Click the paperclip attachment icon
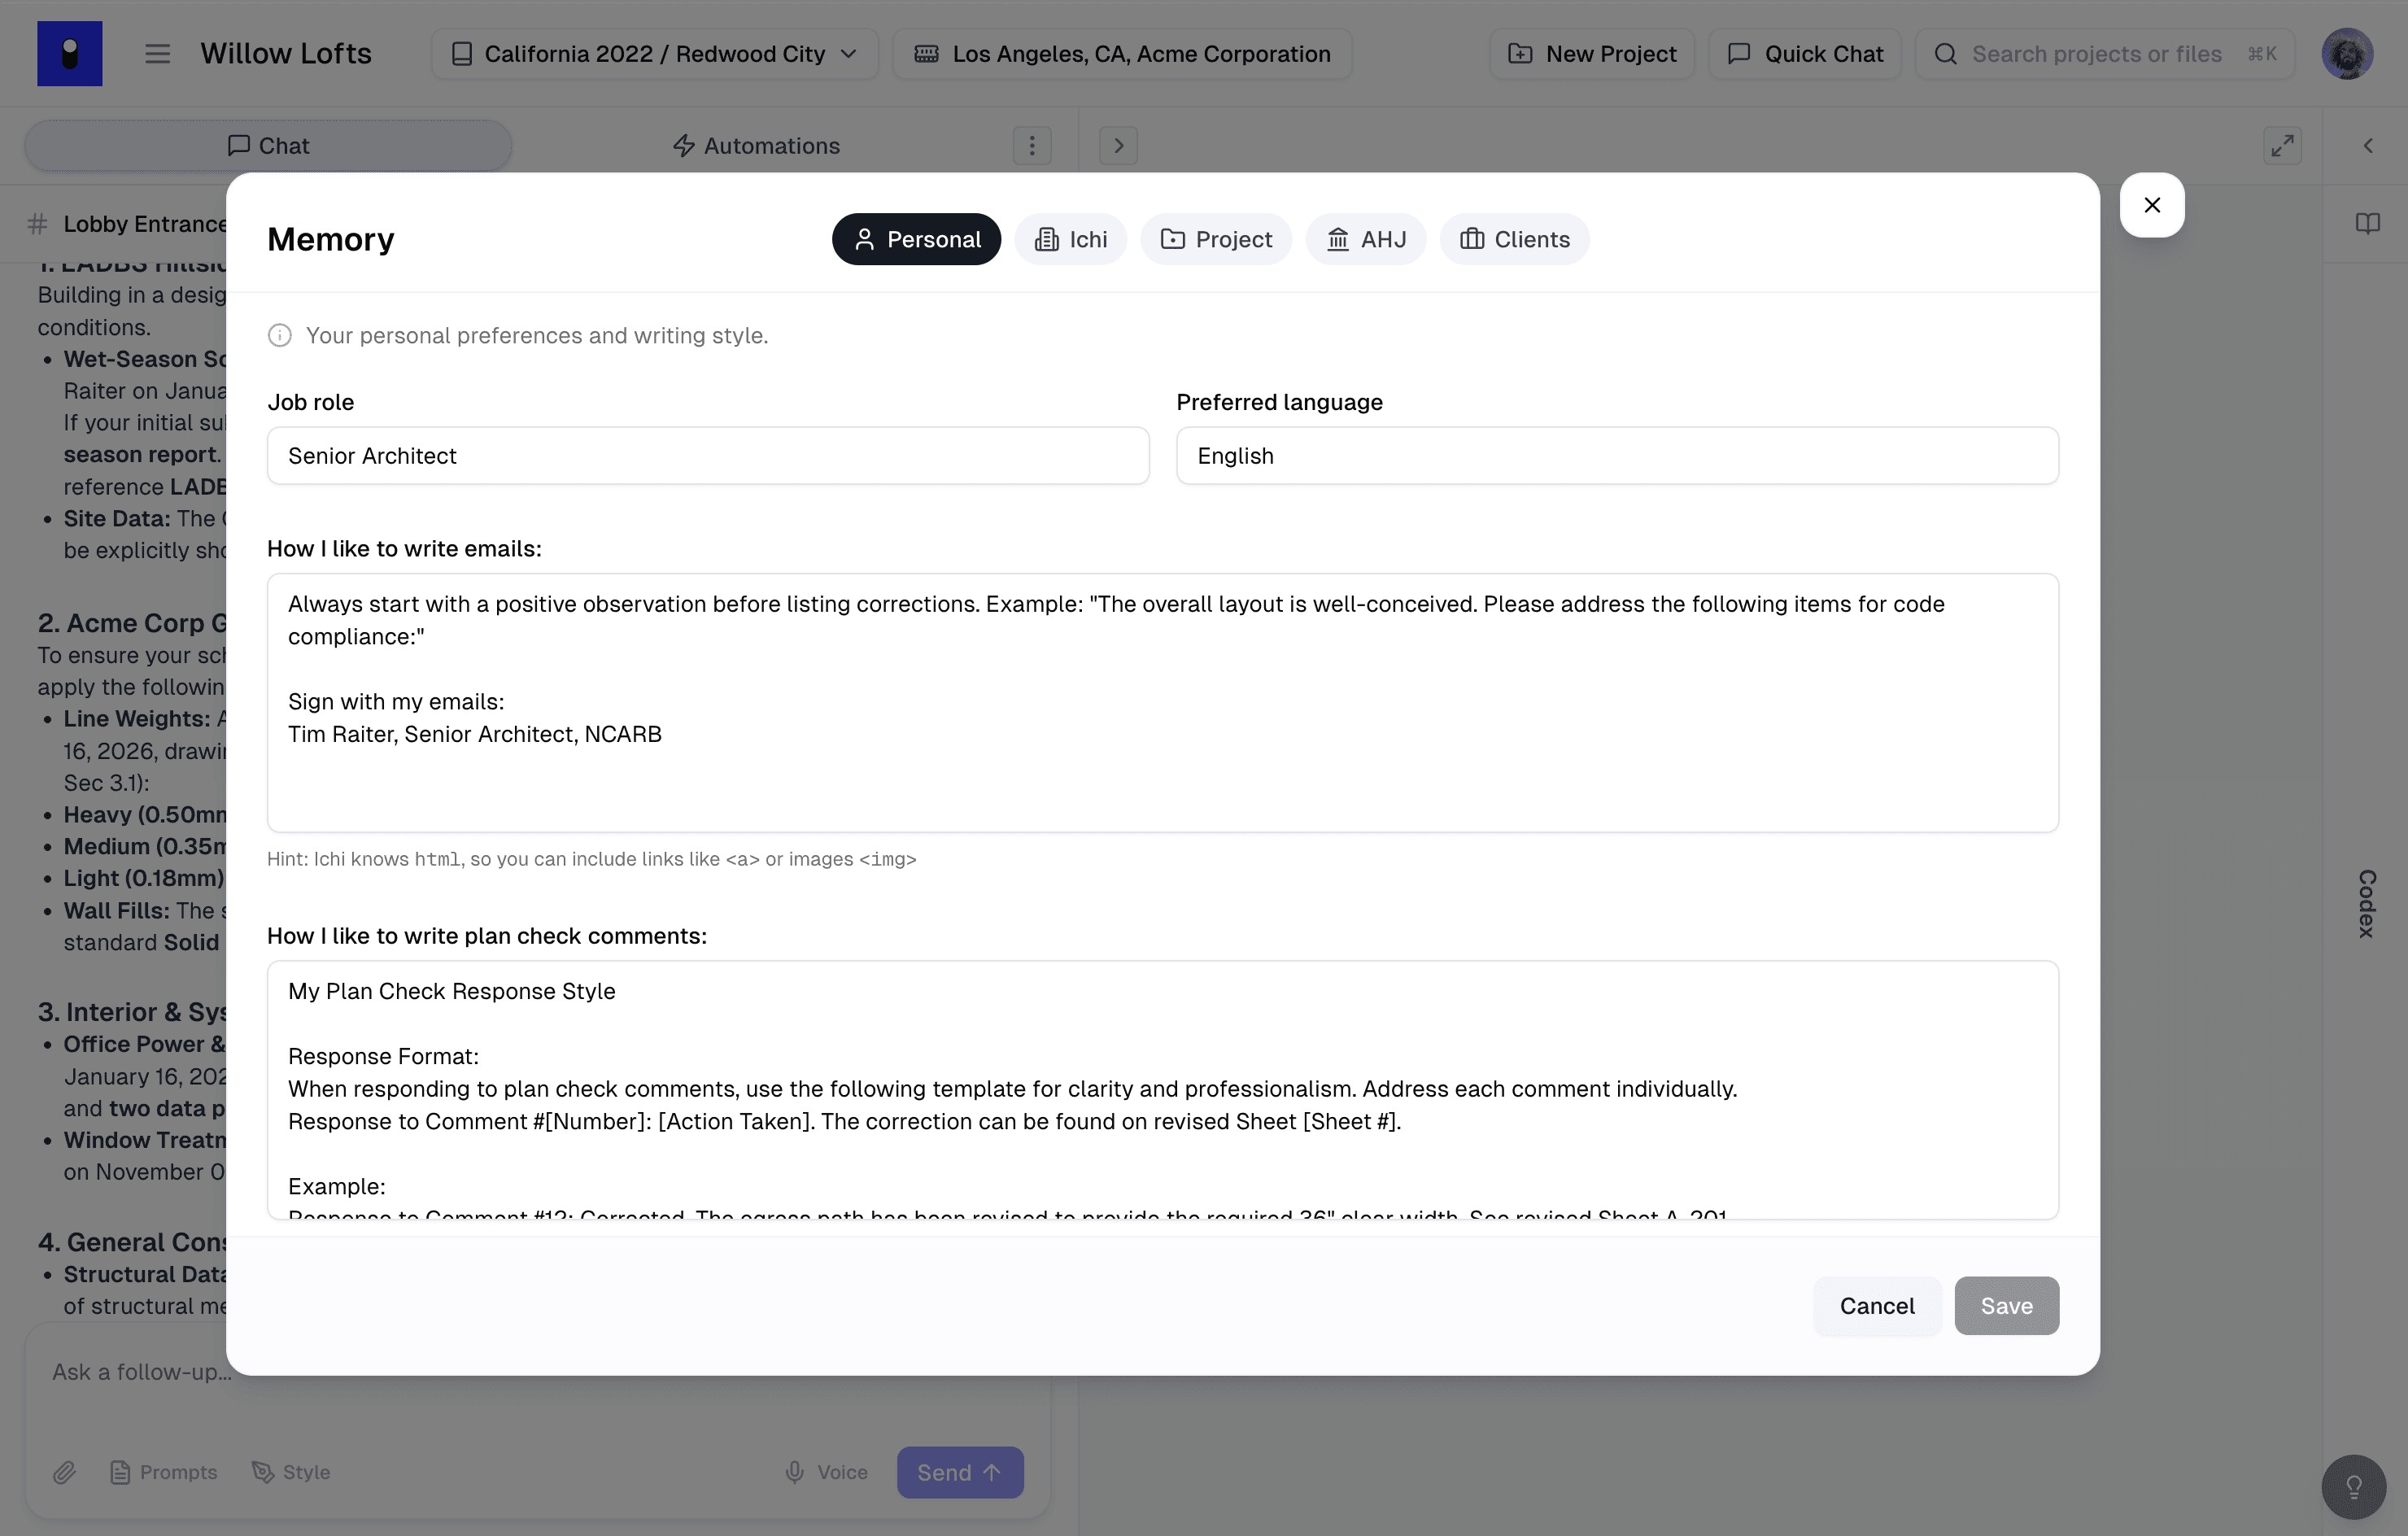Screen dimensions: 2408x1536 click(65, 1472)
